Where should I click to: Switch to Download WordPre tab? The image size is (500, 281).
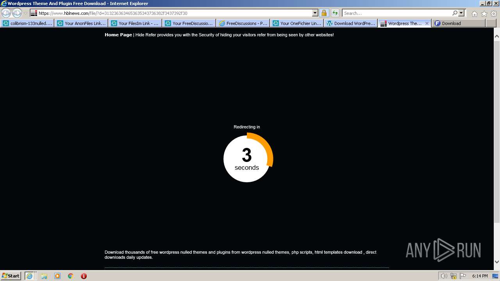coord(351,23)
